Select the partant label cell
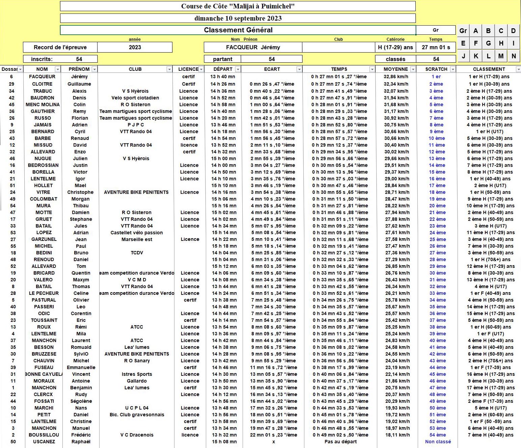Screen dimensions: 521x448 (x=222, y=59)
